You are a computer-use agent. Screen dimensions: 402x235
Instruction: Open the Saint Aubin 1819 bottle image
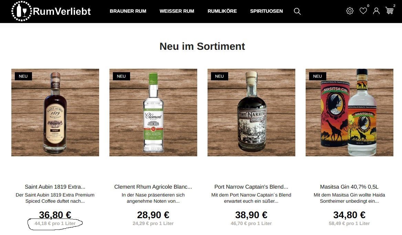point(55,112)
